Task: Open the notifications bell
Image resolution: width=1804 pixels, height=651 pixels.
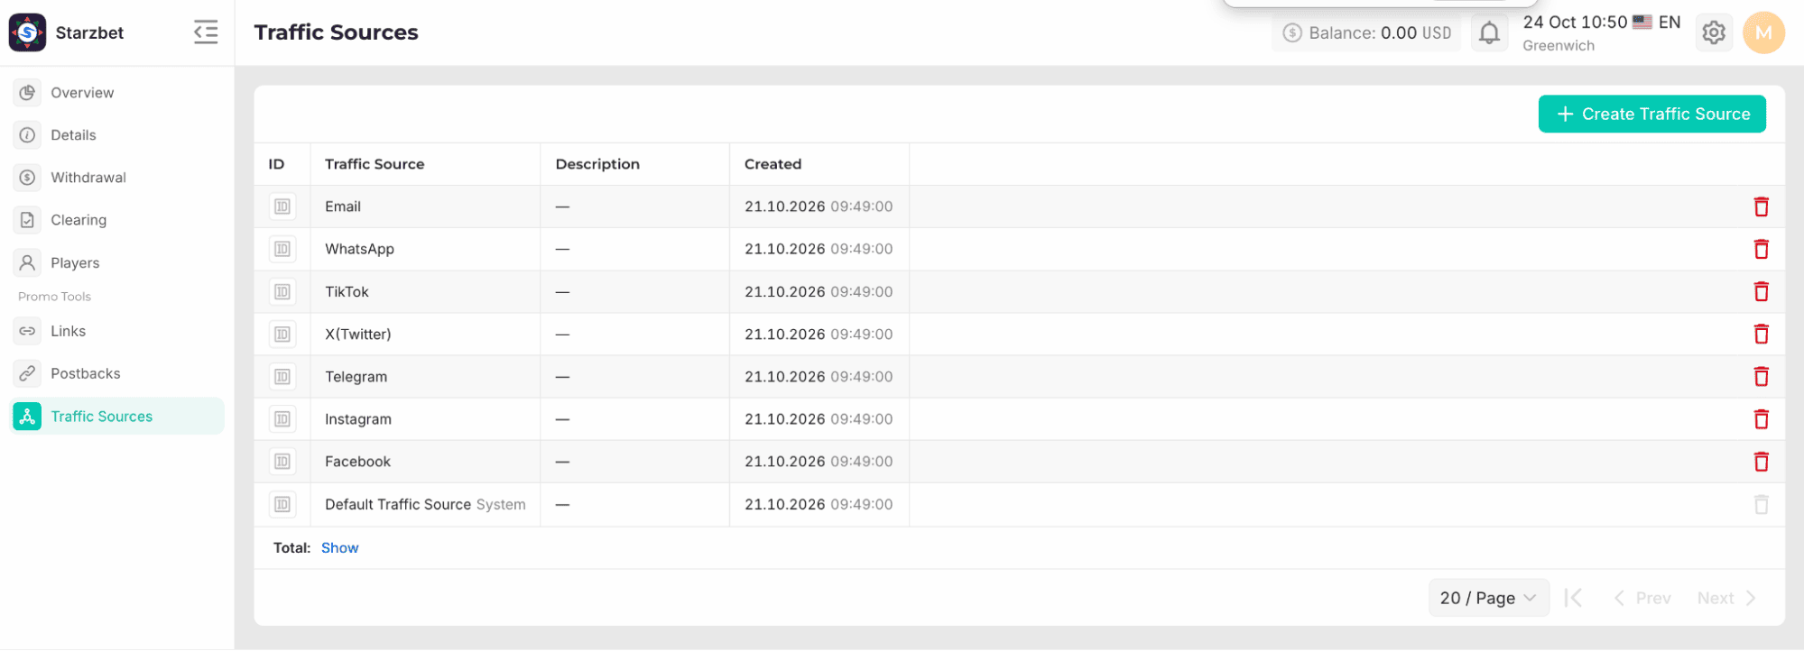Action: pos(1489,33)
